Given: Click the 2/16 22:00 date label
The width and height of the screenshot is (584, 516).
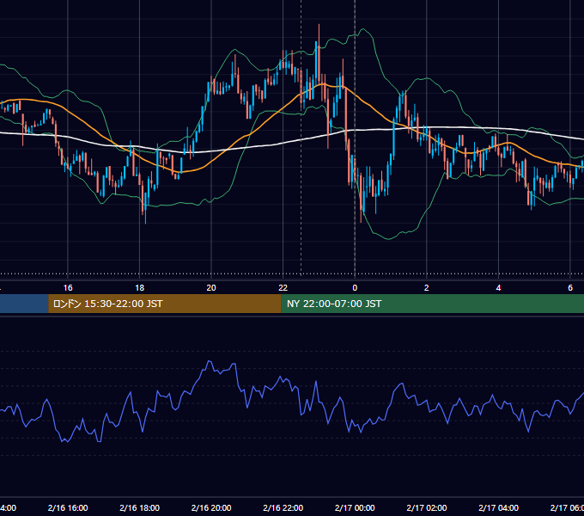Looking at the screenshot, I should click(x=283, y=507).
